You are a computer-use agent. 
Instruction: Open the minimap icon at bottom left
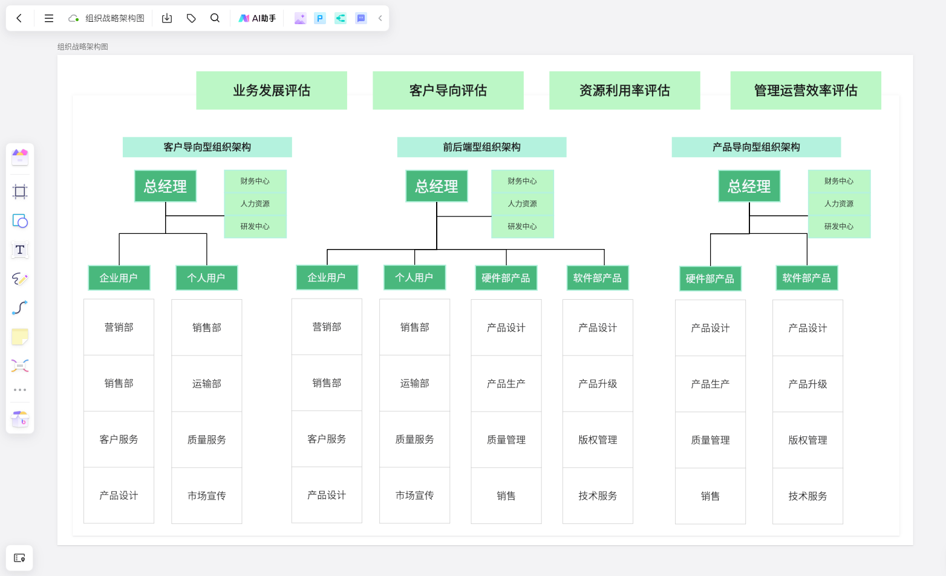click(x=19, y=558)
